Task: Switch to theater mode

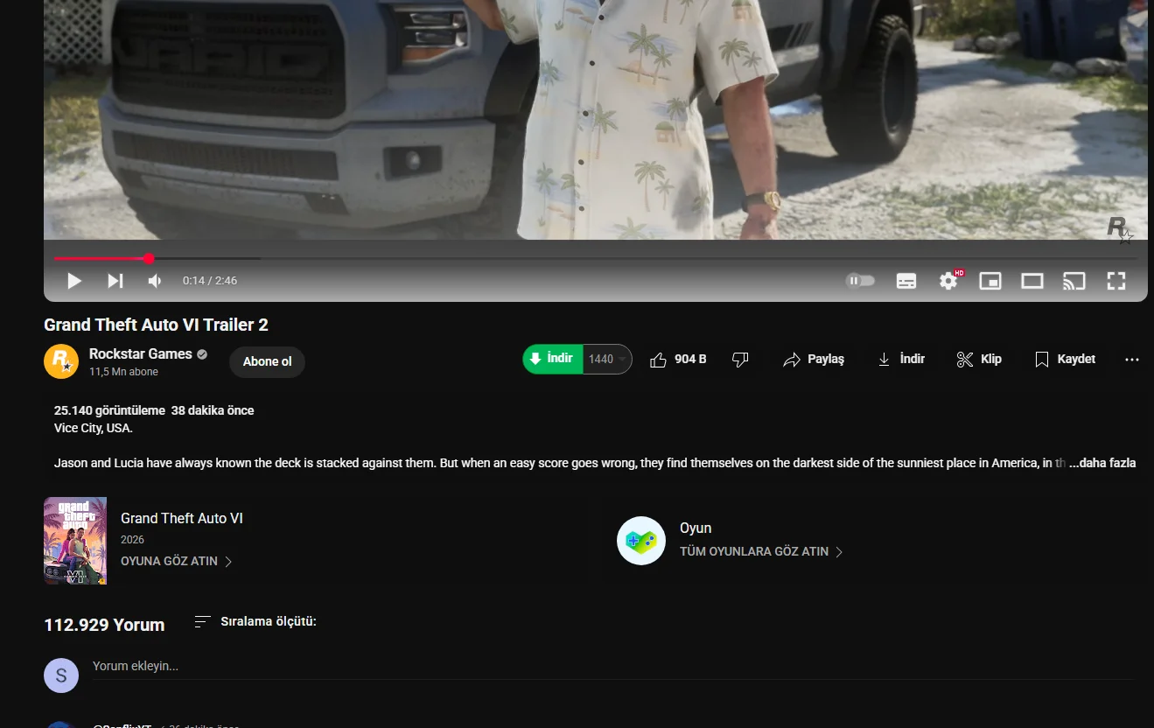Action: 1032,281
